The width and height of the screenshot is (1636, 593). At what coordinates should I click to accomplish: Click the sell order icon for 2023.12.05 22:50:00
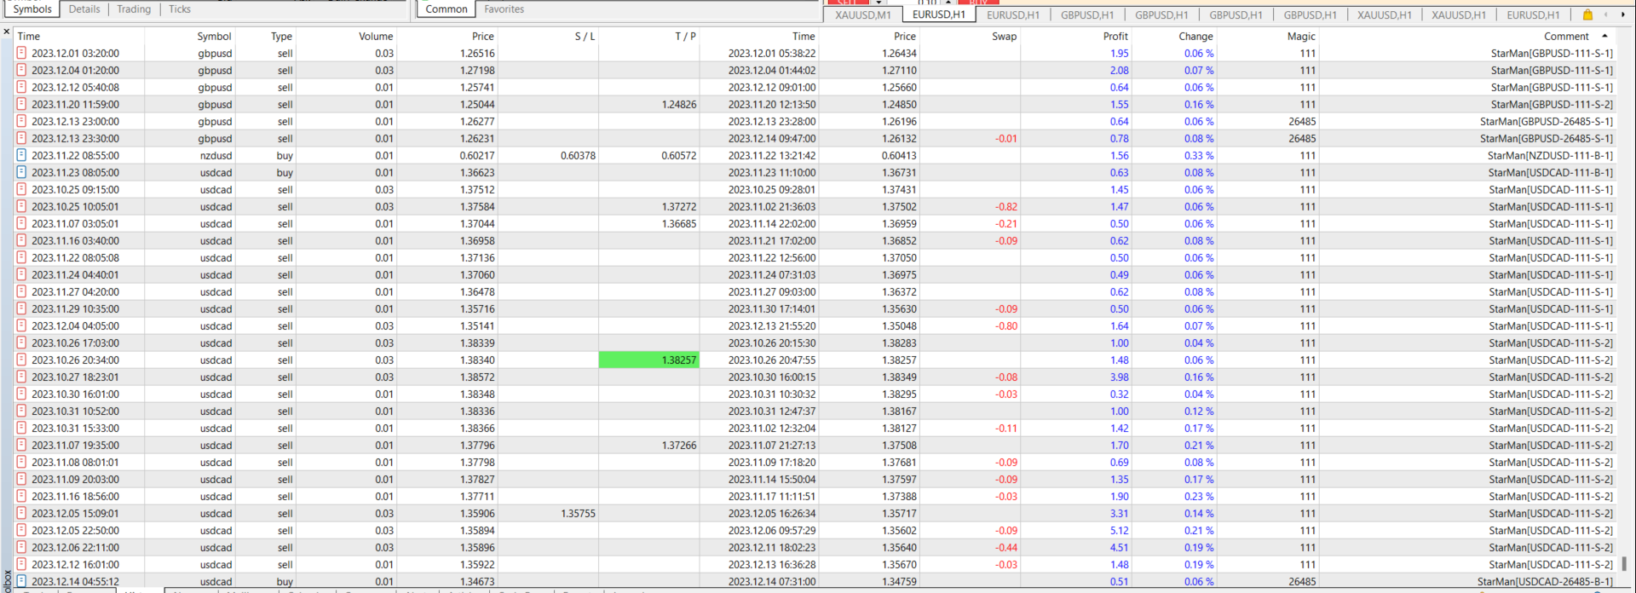(21, 530)
